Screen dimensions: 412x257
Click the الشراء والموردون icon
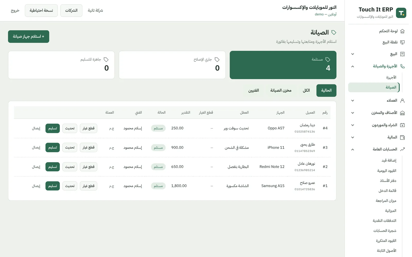coord(402,125)
